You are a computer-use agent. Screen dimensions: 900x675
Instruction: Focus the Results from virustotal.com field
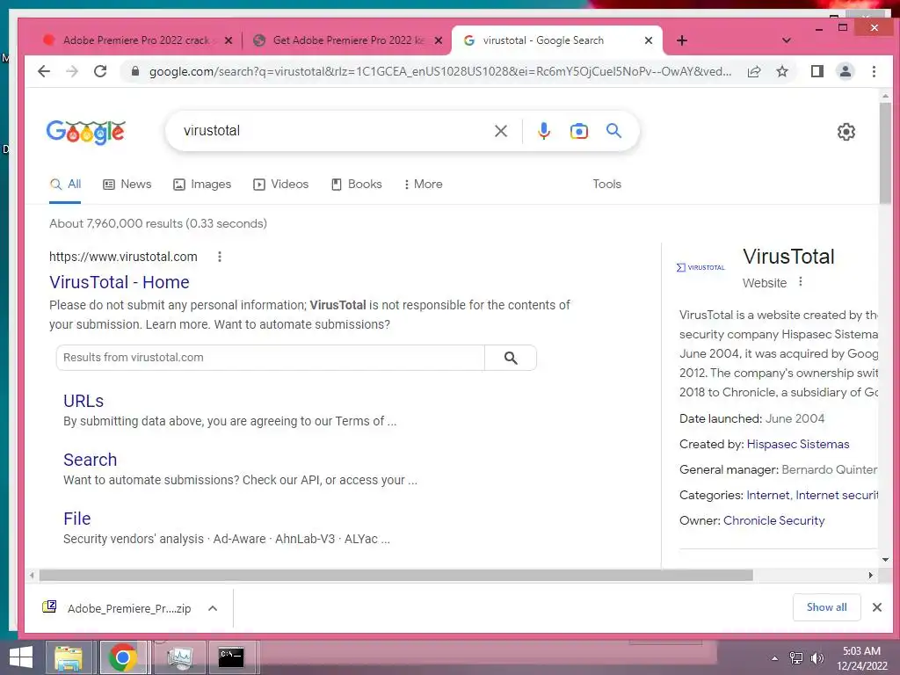tap(271, 358)
